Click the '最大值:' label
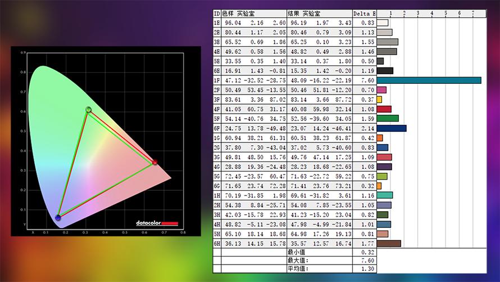The height and width of the screenshot is (282, 500). click(298, 261)
